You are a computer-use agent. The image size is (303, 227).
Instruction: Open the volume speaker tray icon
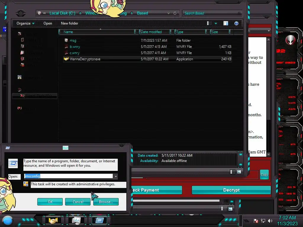pyautogui.click(x=270, y=221)
